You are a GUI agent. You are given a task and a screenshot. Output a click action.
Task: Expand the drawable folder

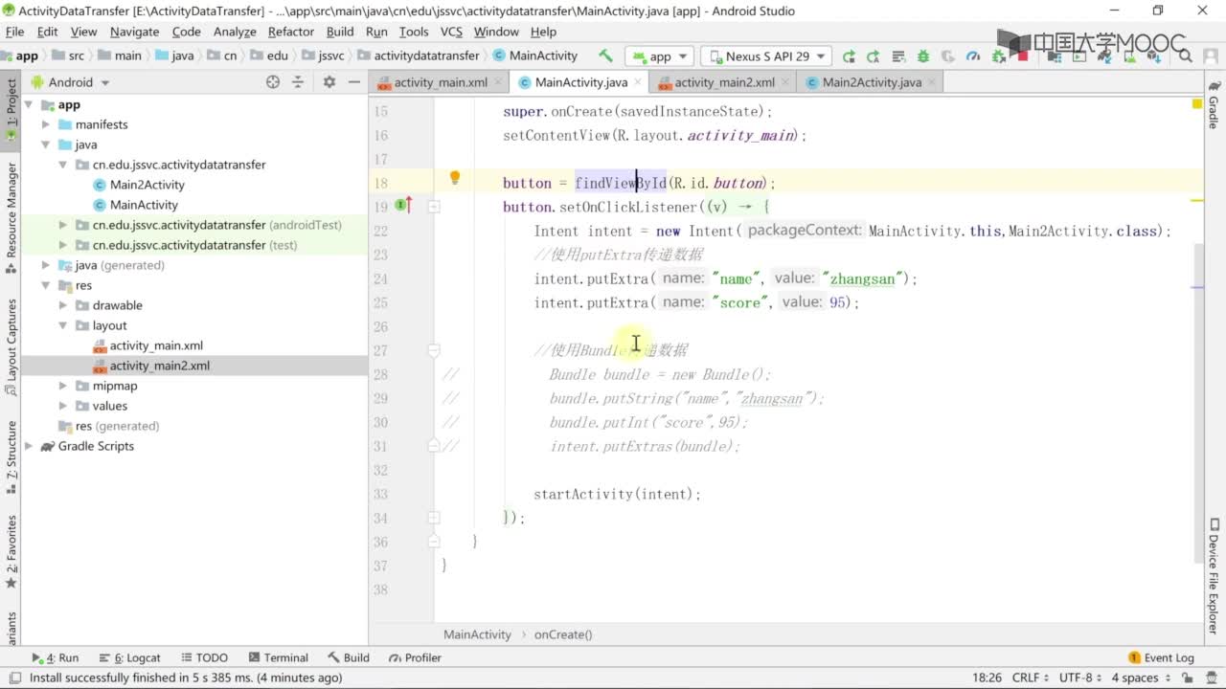[x=63, y=305]
